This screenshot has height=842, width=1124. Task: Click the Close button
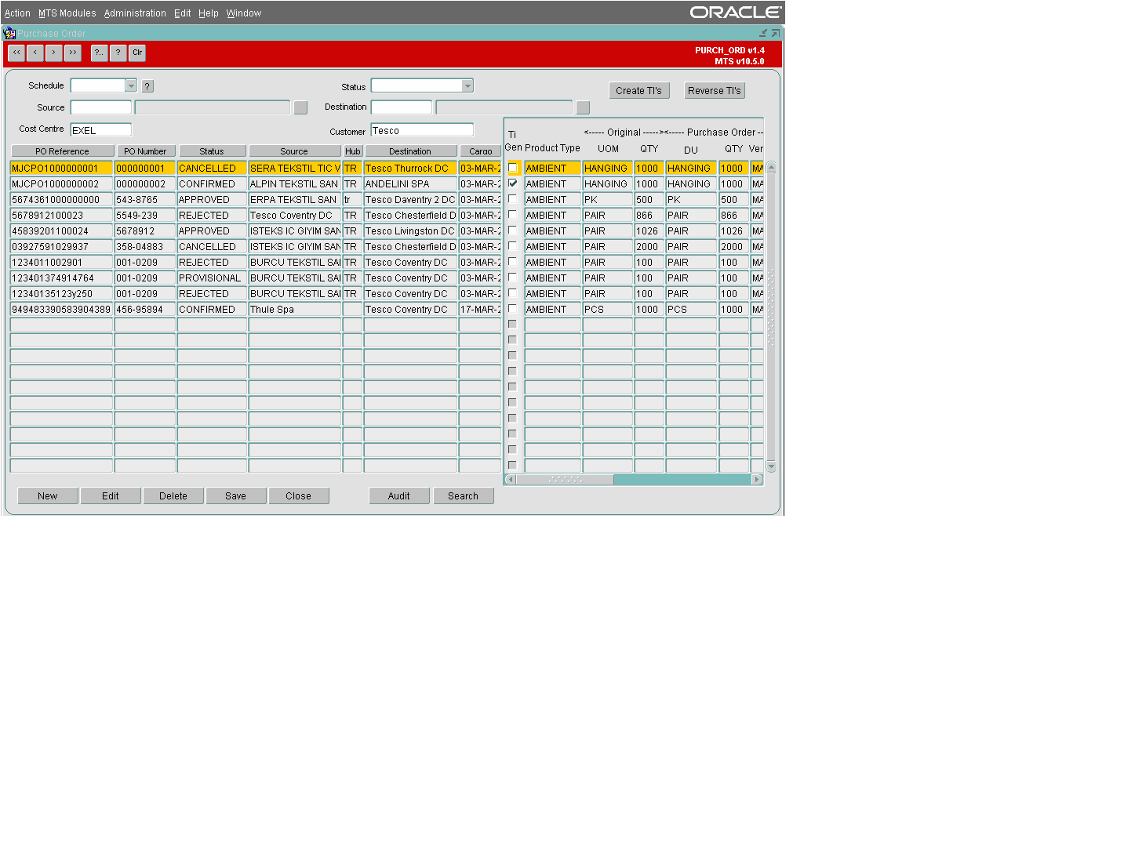(x=299, y=495)
